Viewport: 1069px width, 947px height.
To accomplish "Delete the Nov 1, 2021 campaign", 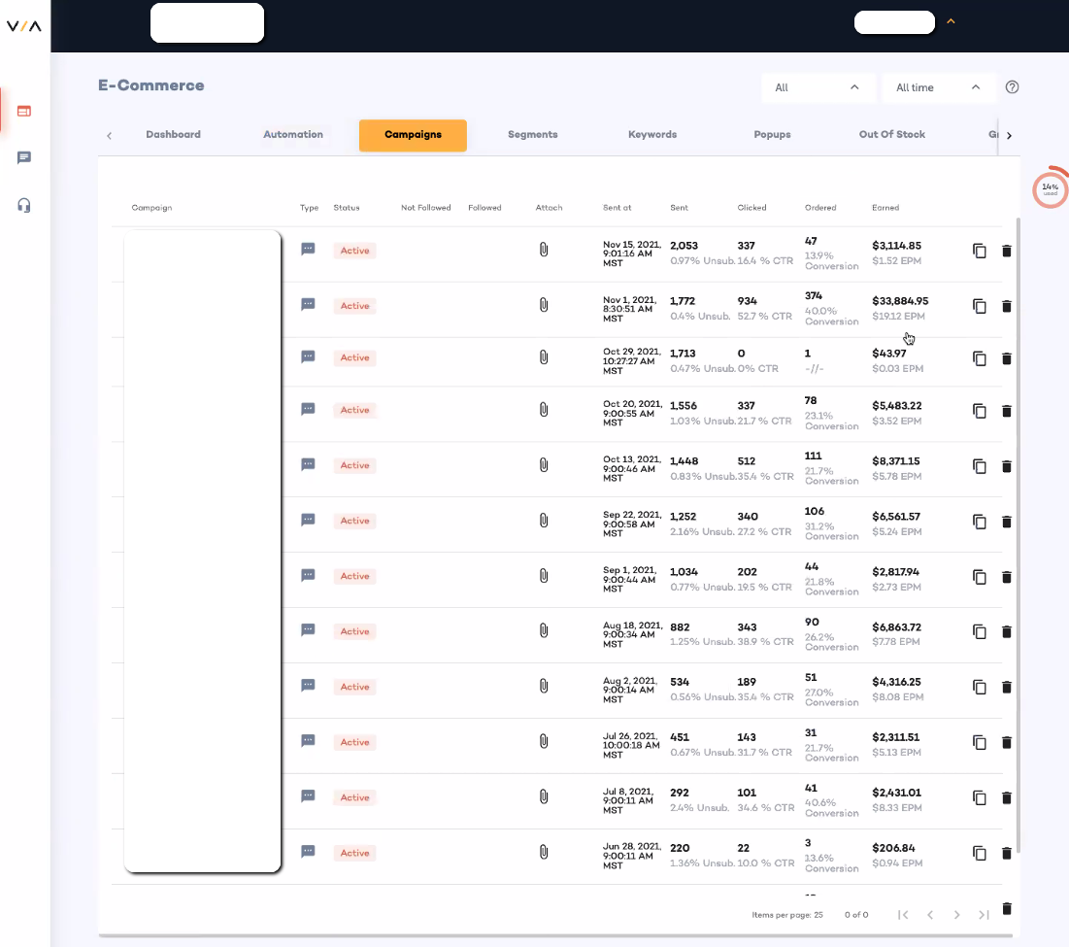I will click(1006, 307).
